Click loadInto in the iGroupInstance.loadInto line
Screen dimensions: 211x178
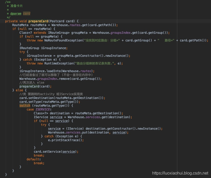53,71
